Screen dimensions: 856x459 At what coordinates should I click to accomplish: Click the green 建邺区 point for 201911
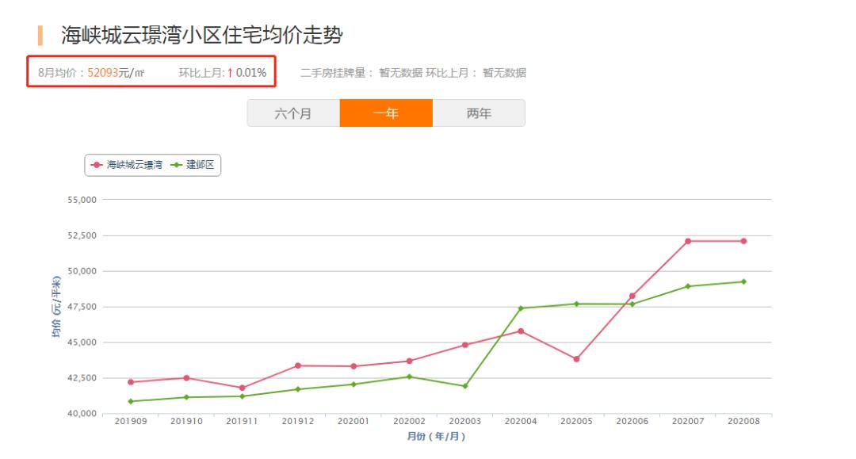pos(242,396)
